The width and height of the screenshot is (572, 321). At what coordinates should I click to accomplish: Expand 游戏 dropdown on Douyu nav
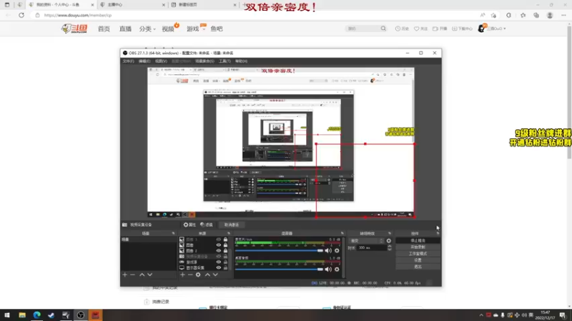(195, 29)
